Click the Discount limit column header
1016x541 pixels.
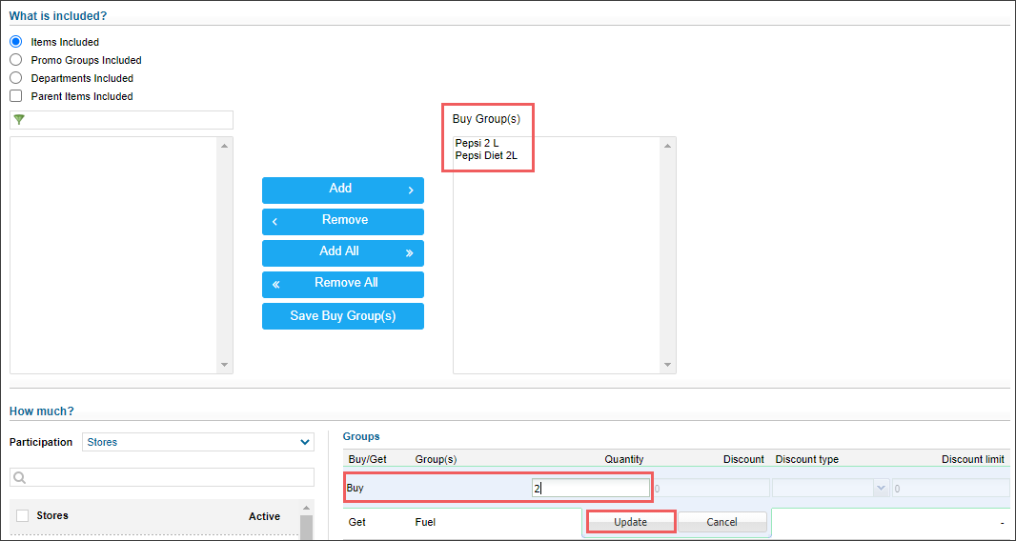(973, 459)
